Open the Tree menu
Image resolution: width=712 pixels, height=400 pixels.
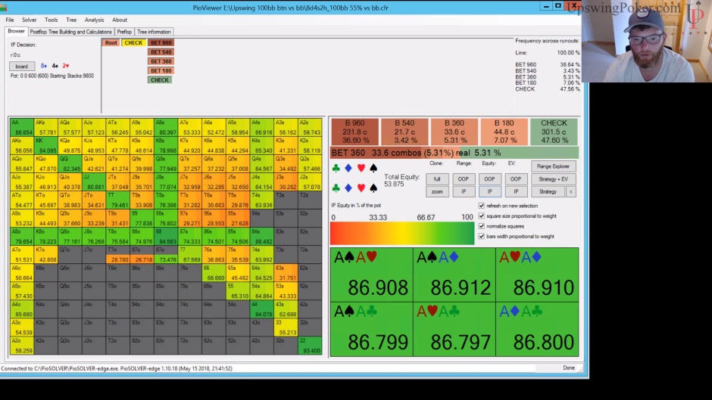click(71, 20)
